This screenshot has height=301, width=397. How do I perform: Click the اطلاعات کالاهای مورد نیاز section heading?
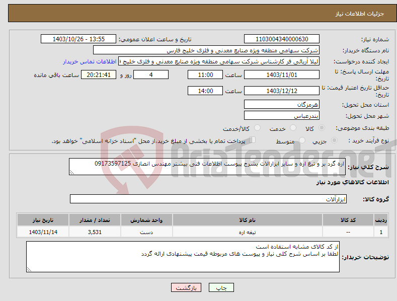click(352, 182)
